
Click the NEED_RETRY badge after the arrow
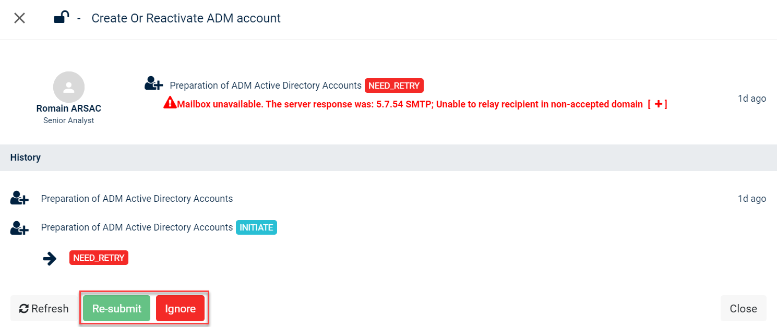[99, 258]
